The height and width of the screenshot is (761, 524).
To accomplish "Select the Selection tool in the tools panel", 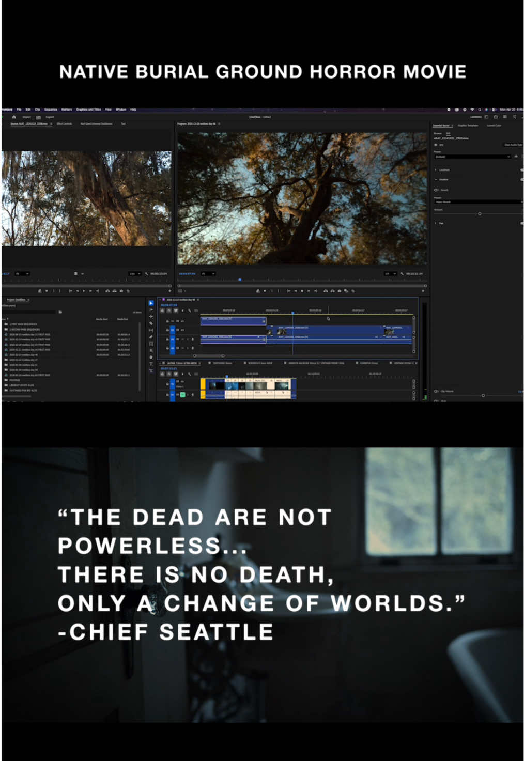I will [151, 303].
